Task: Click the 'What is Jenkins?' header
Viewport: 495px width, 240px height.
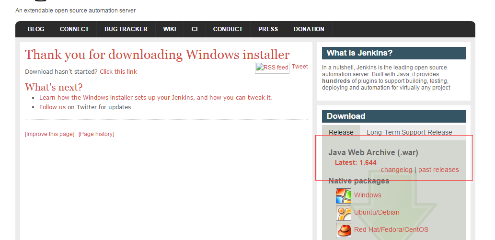Action: [x=394, y=53]
